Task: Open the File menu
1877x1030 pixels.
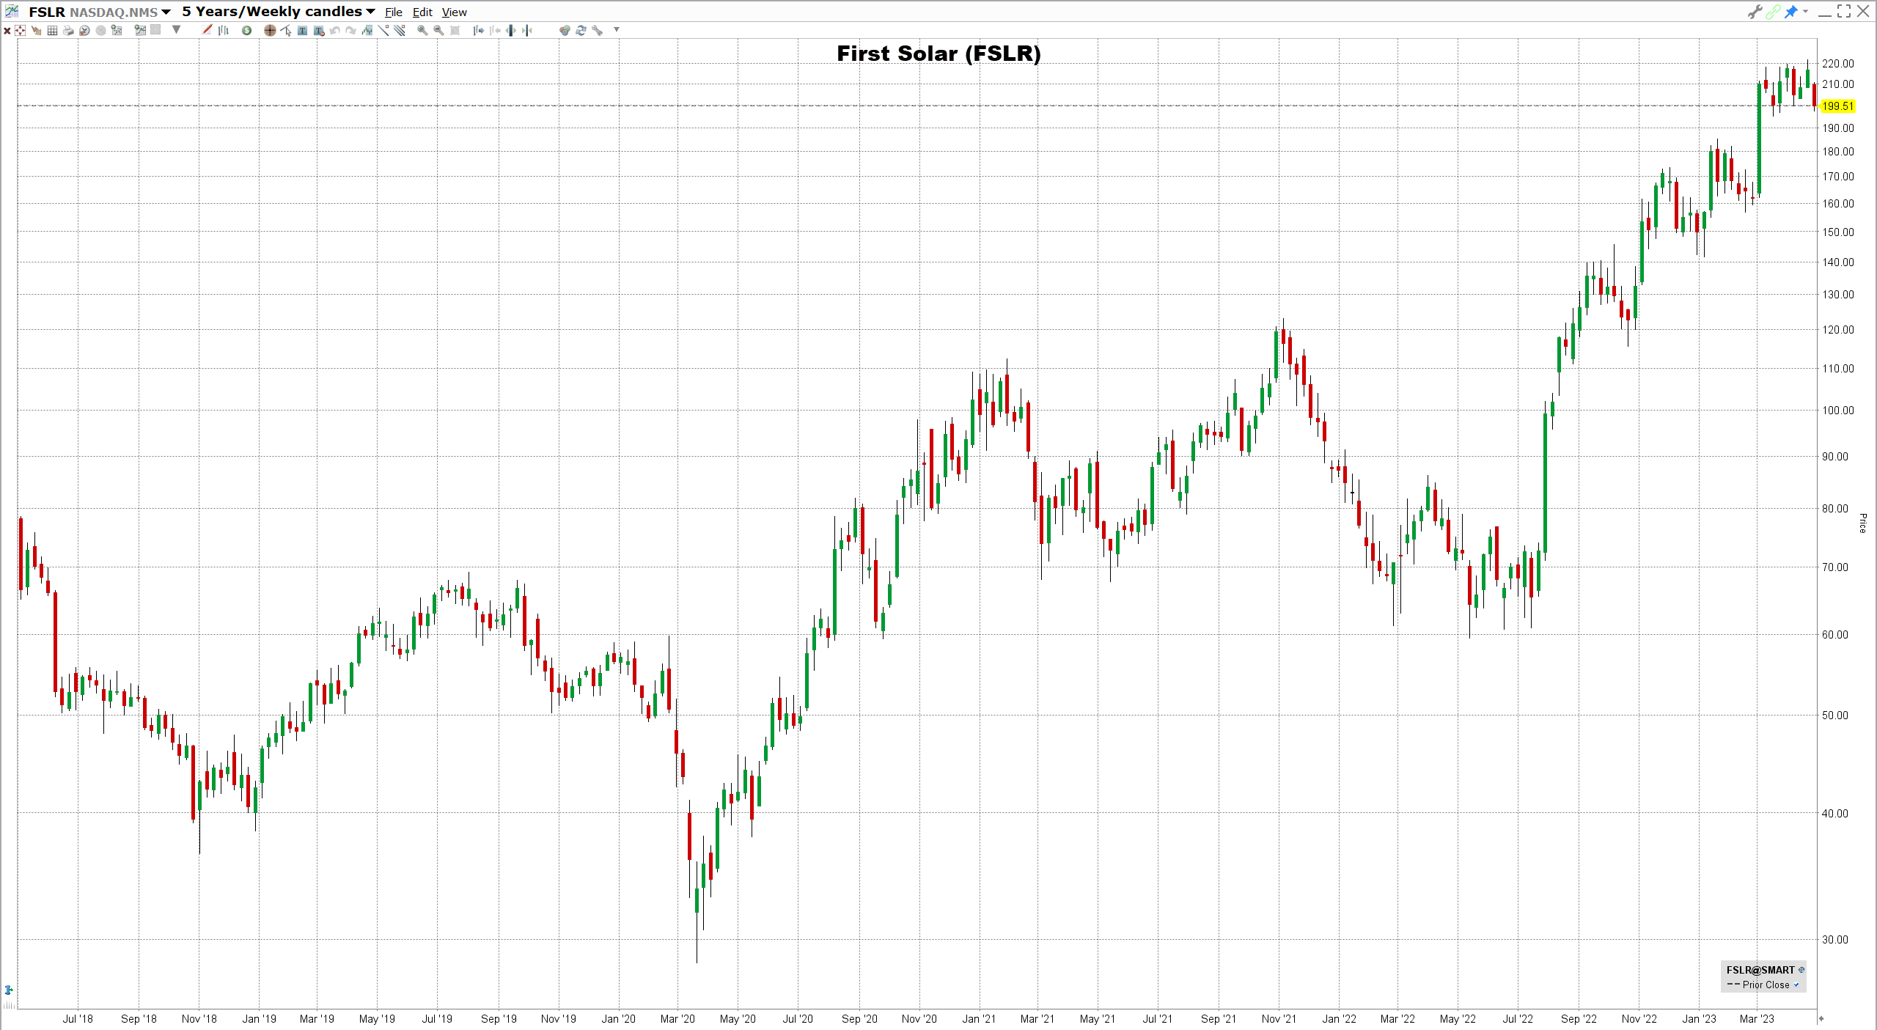Action: (394, 12)
